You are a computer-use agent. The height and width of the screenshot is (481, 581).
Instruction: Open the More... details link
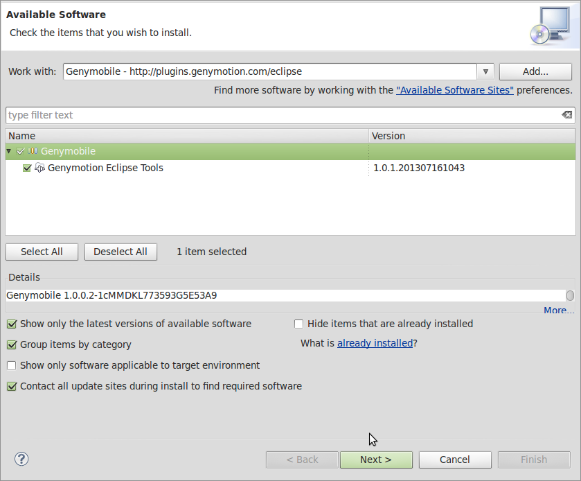click(559, 310)
